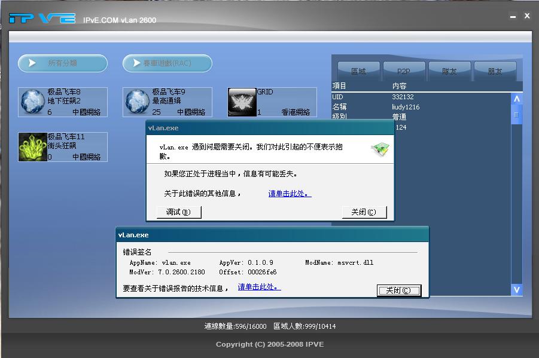539x358 pixels.
Task: Click the UID value 332132
Action: [x=403, y=97]
